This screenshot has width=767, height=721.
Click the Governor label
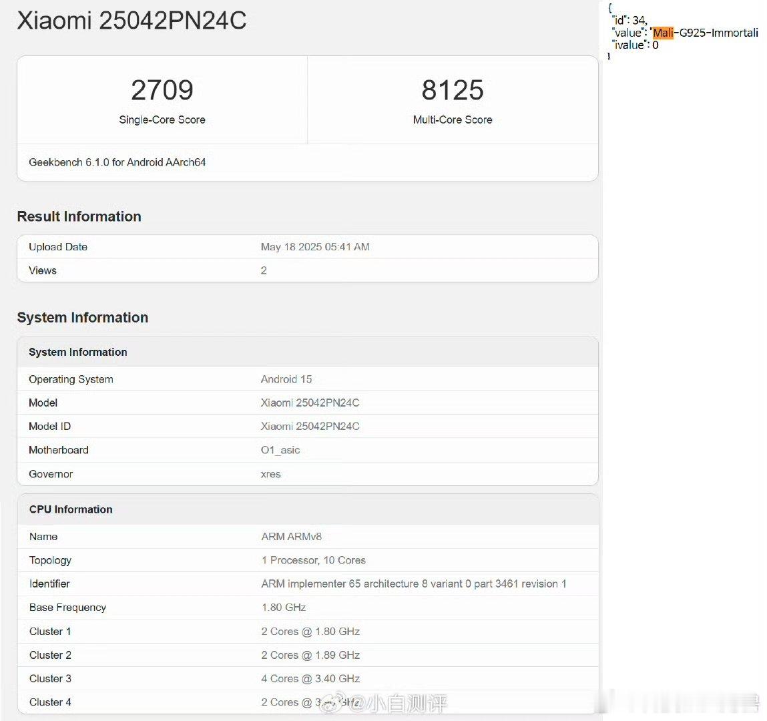[51, 474]
